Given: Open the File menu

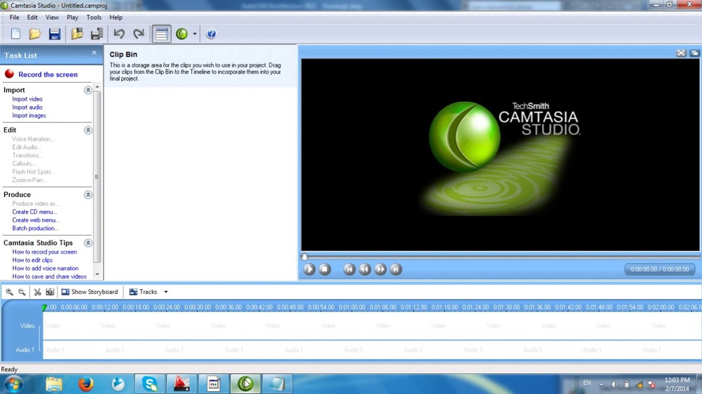Looking at the screenshot, I should 14,18.
